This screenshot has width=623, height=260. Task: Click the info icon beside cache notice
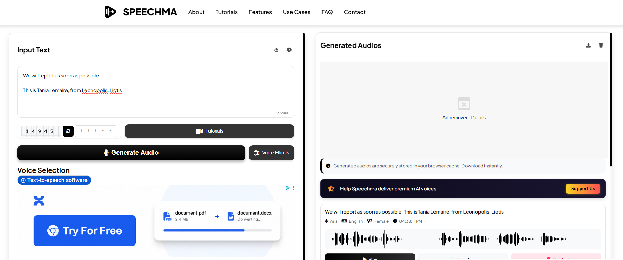(328, 166)
